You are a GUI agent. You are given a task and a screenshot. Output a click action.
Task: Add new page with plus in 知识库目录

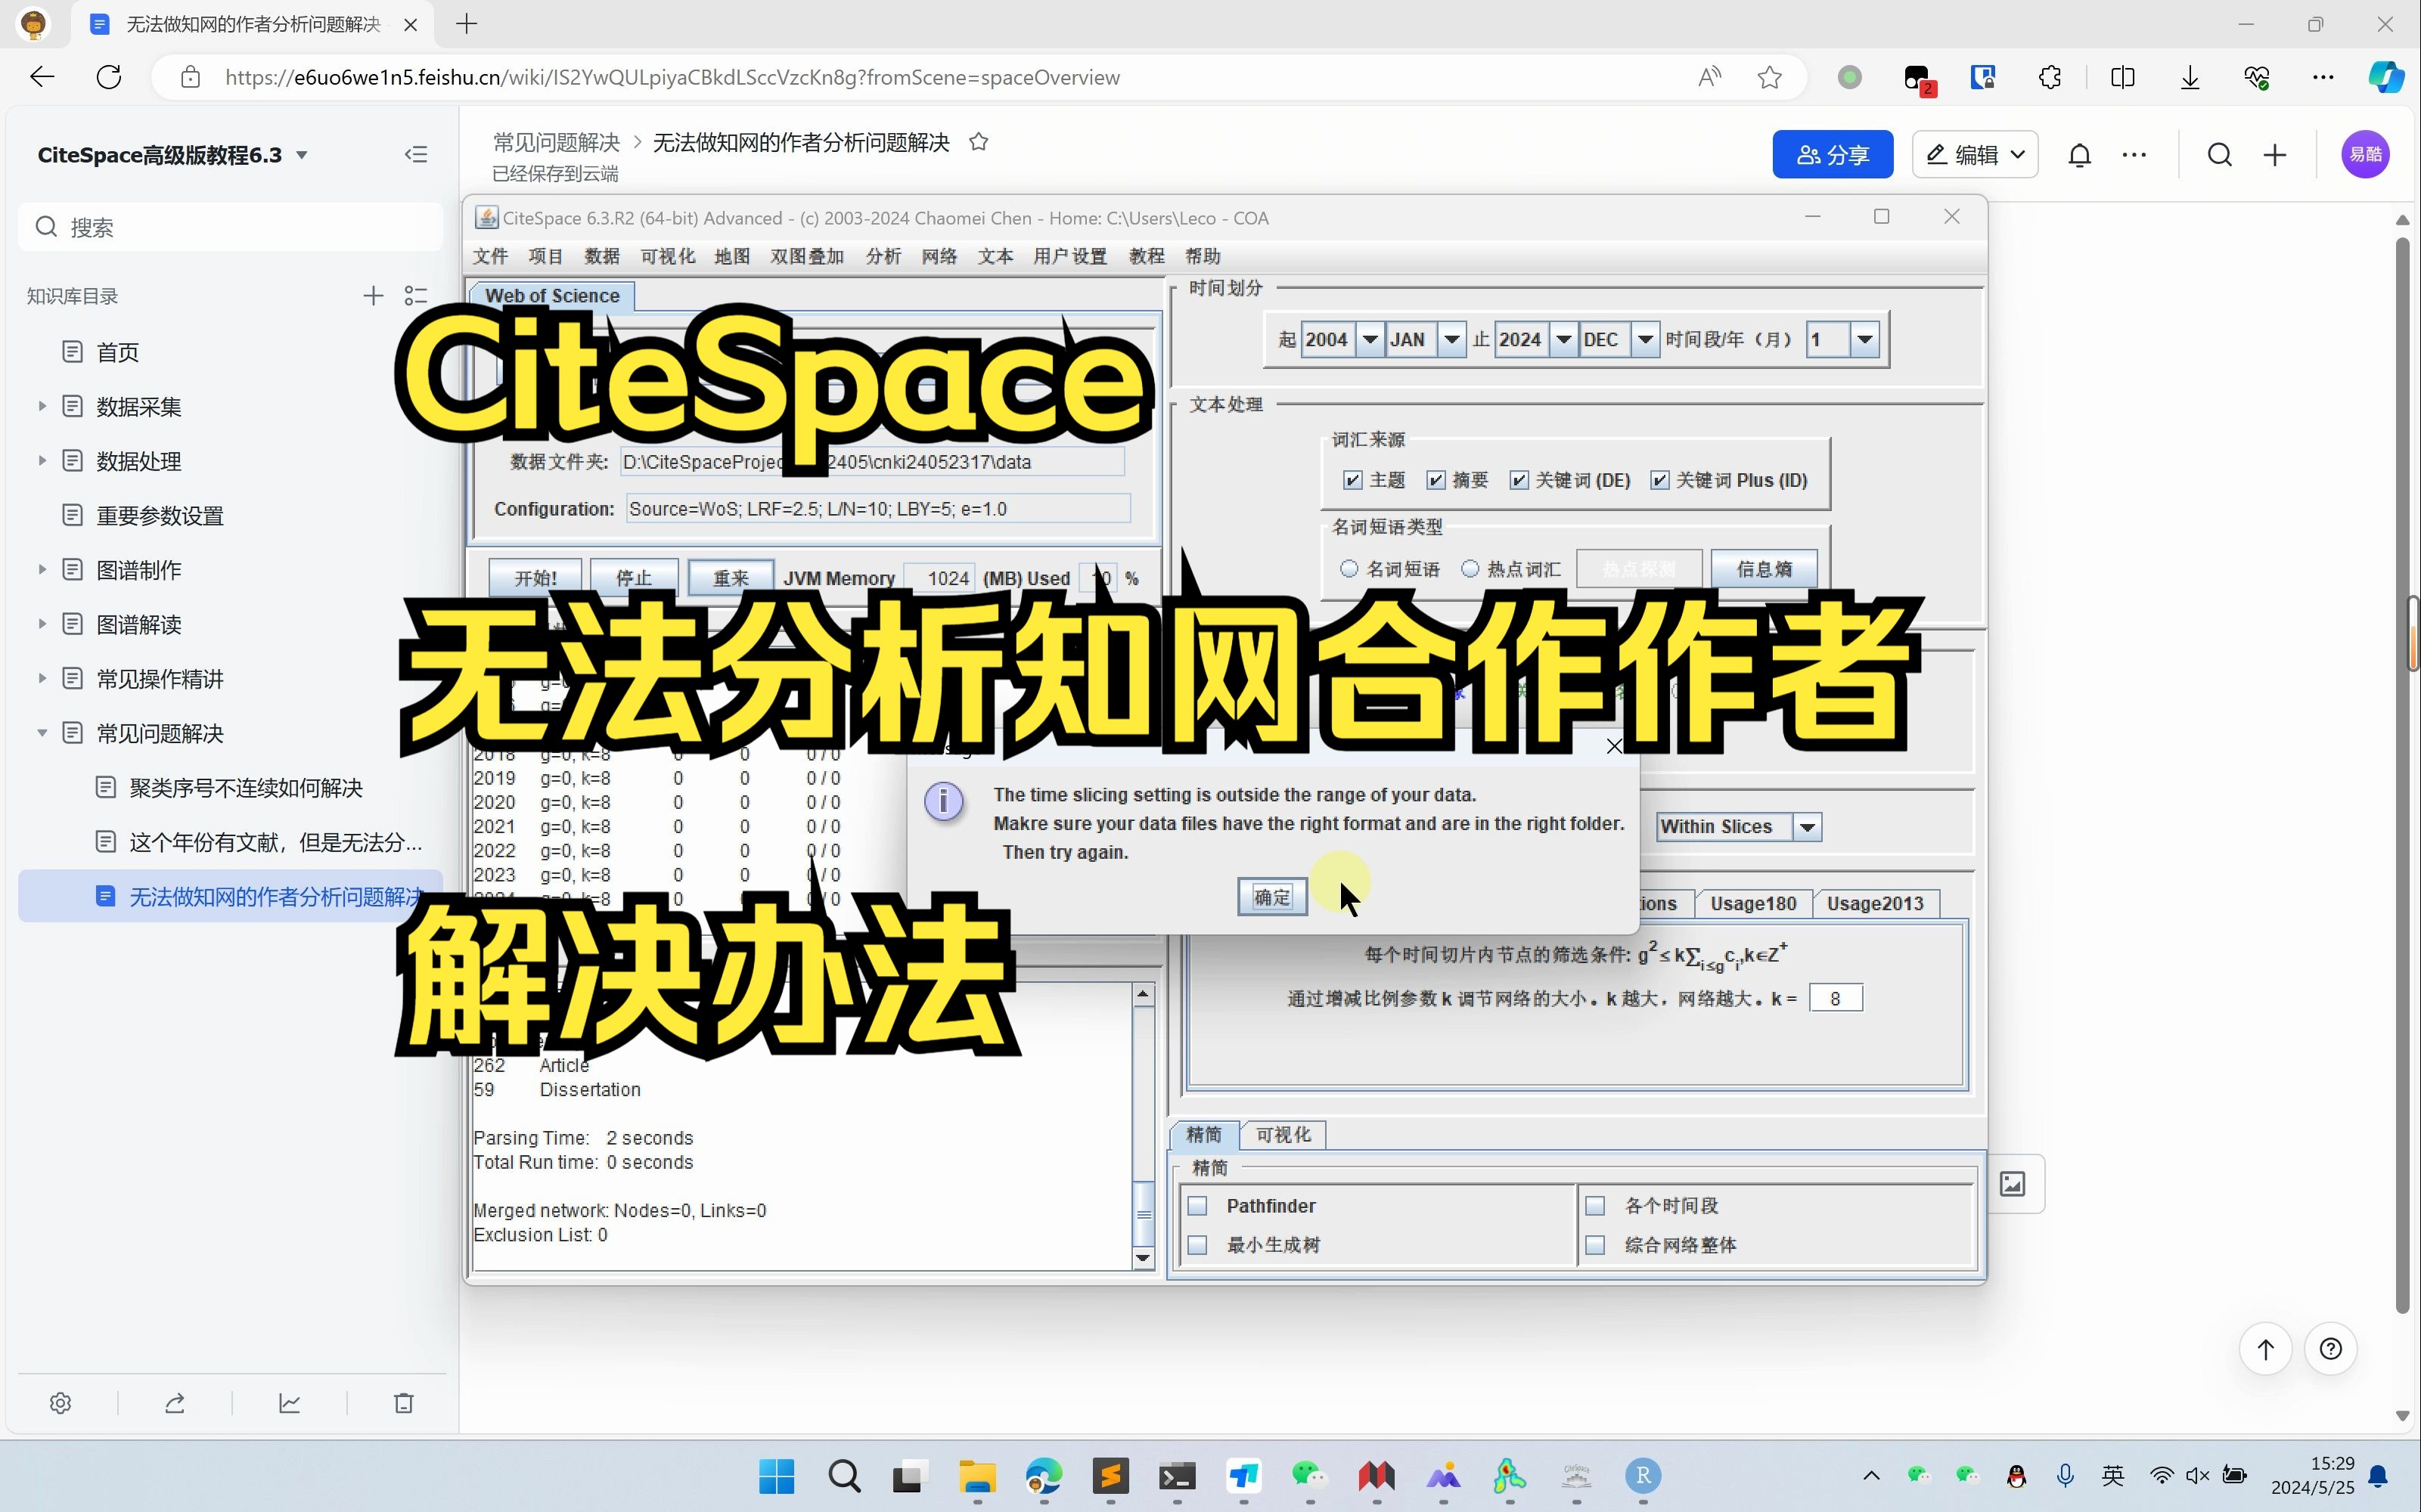[x=373, y=296]
